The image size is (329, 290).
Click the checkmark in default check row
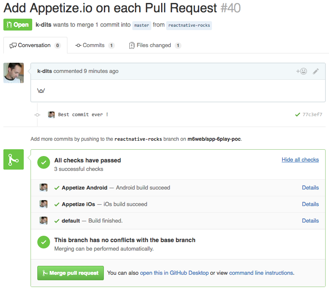[x=57, y=221]
